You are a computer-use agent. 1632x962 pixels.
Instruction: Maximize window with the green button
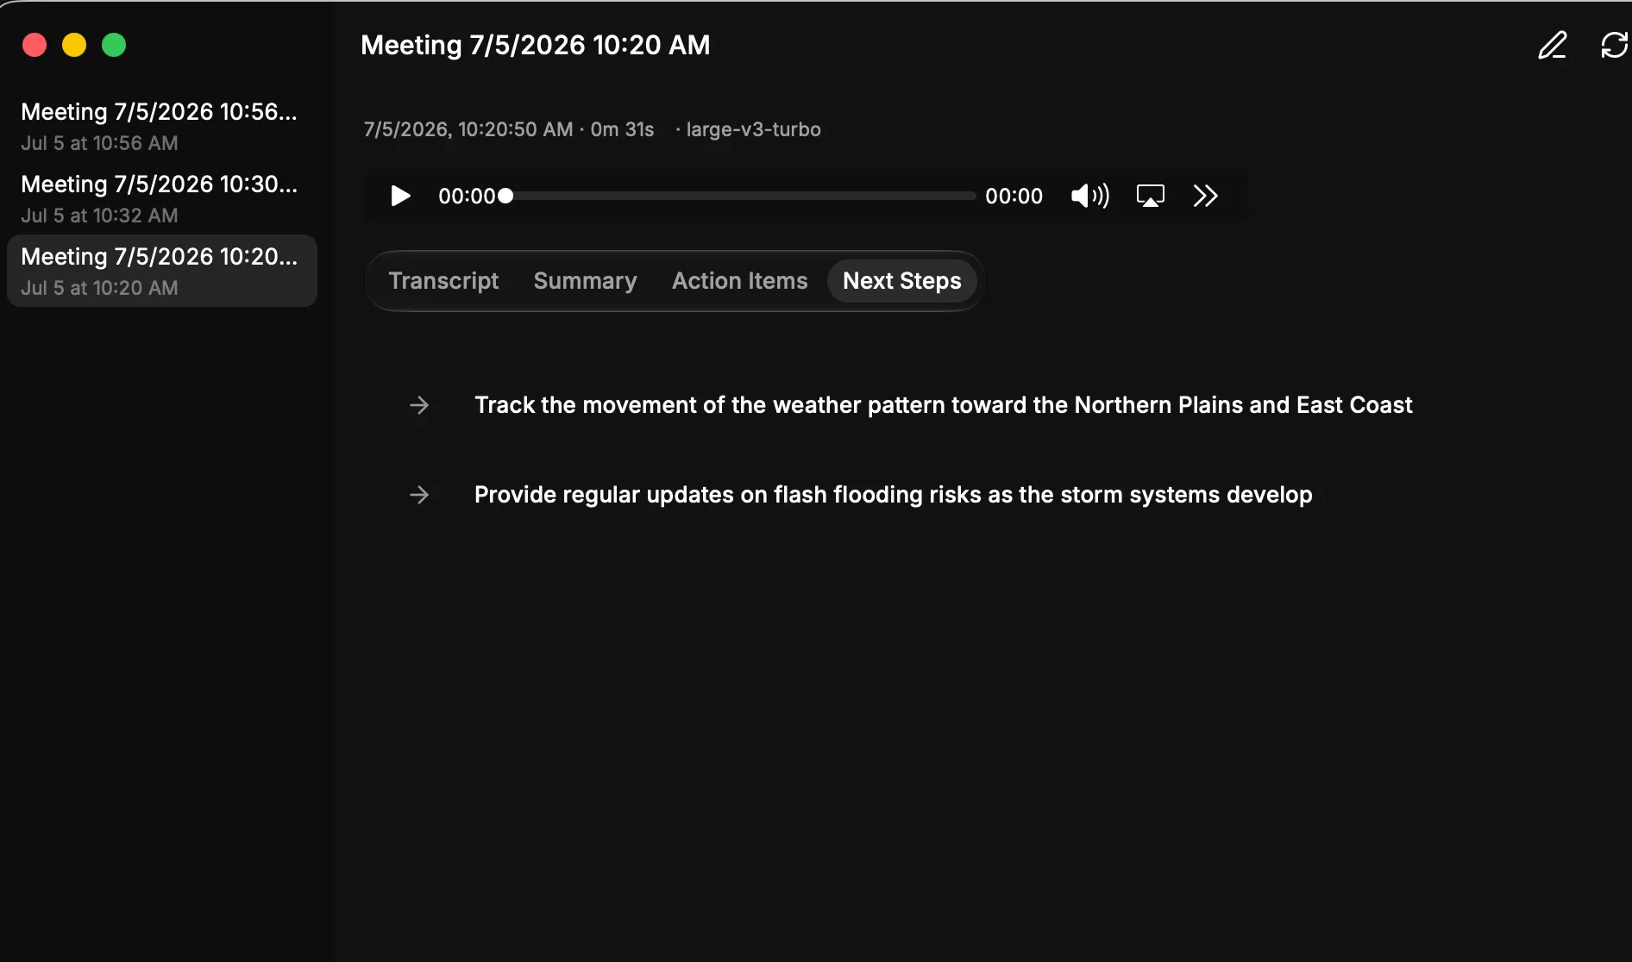click(x=114, y=45)
